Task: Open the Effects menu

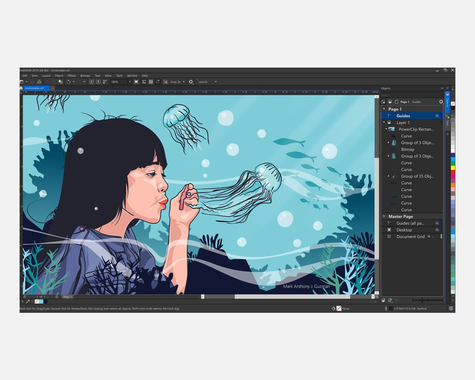Action: tap(72, 76)
